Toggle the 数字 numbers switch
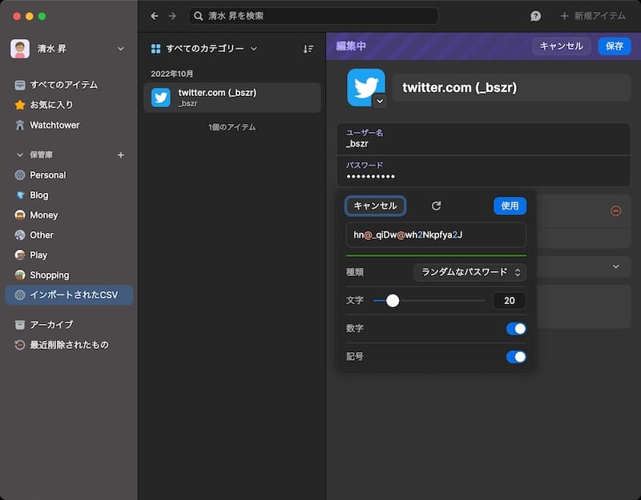The height and width of the screenshot is (500, 641). (x=516, y=329)
